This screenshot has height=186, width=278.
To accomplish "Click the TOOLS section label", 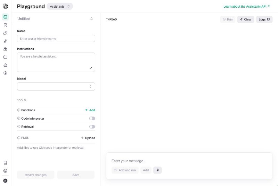I will [x=21, y=100].
